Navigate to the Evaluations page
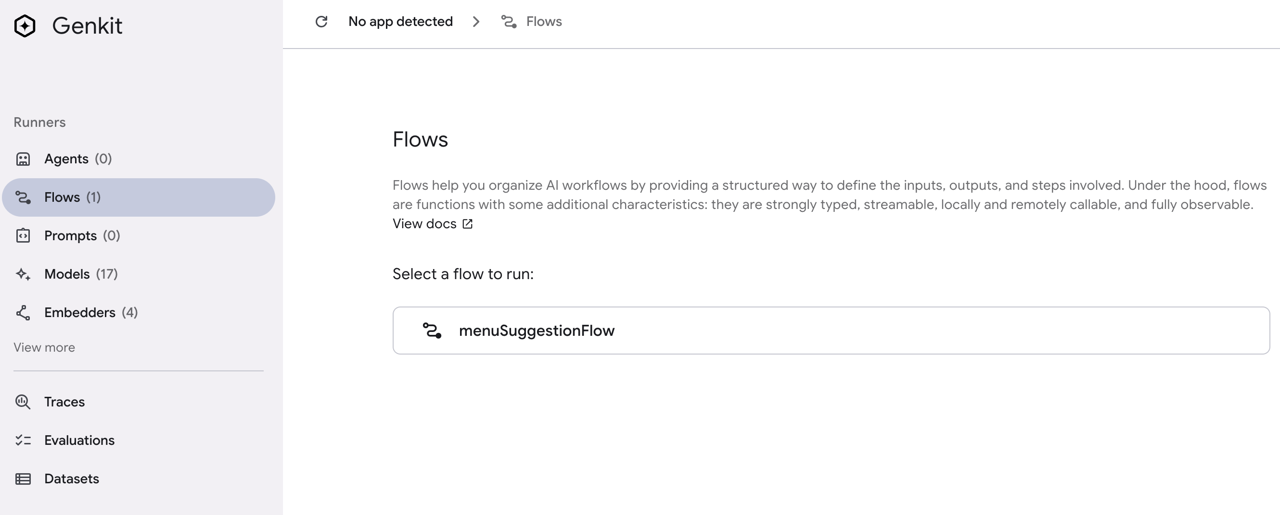Image resolution: width=1280 pixels, height=515 pixels. [x=139, y=440]
